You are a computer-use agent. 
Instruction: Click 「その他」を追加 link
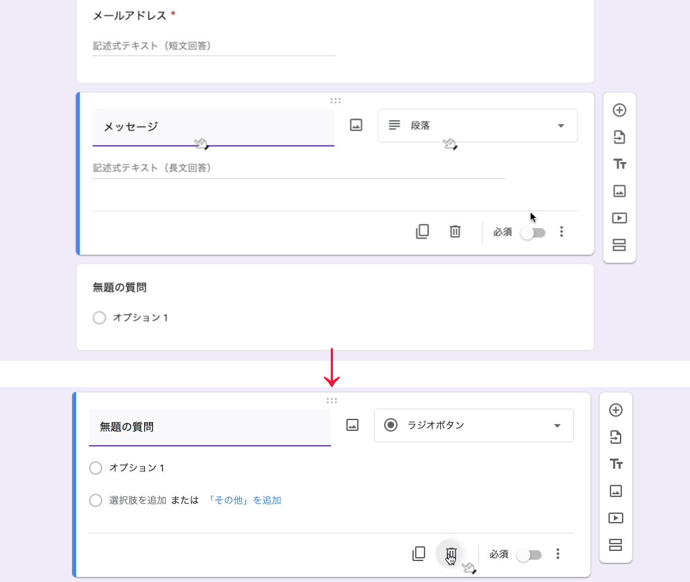[243, 500]
